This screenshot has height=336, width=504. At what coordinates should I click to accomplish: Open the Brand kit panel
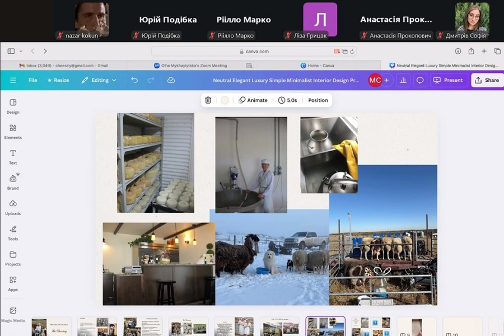[x=13, y=182]
